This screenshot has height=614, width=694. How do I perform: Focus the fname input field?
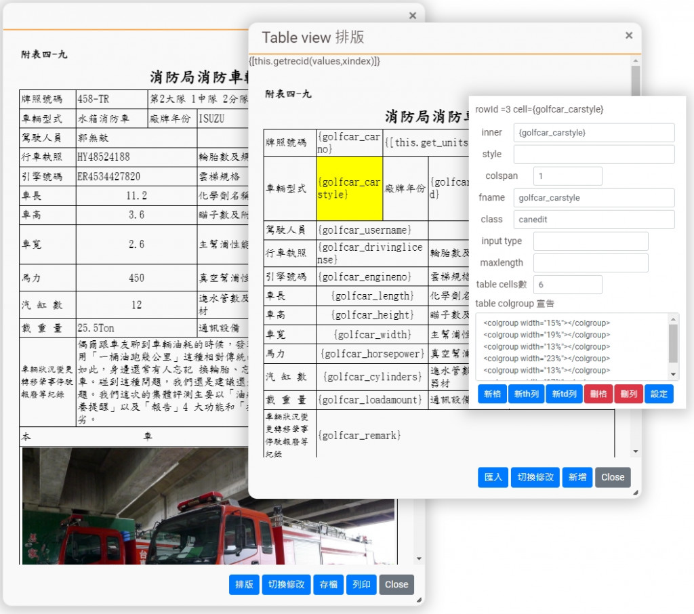pos(594,198)
